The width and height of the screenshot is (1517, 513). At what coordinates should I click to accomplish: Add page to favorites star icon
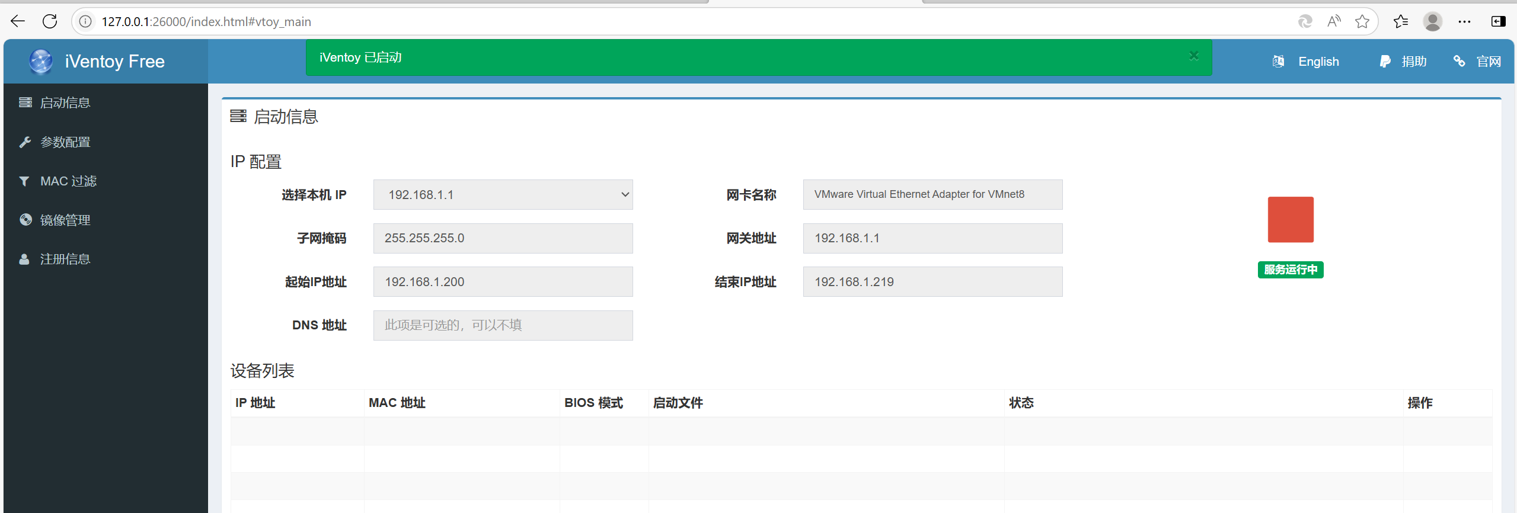click(x=1362, y=22)
